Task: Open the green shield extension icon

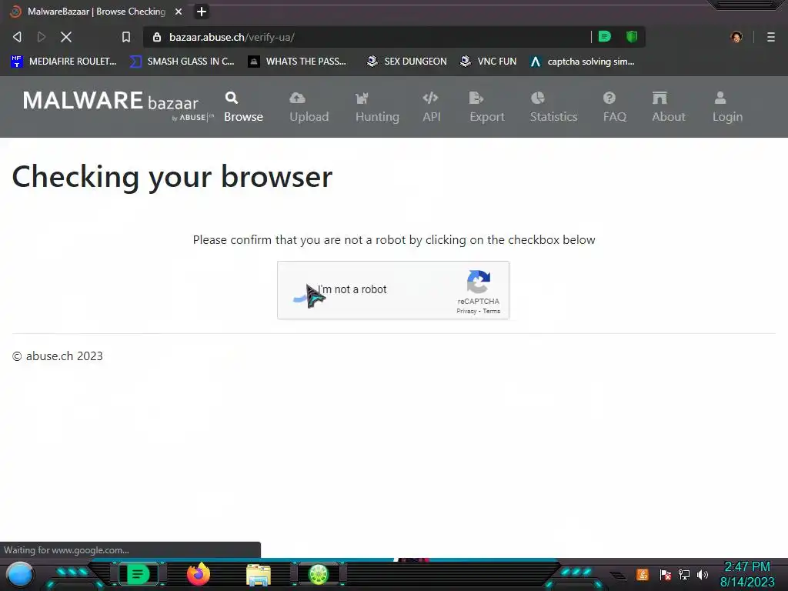Action: [x=632, y=37]
